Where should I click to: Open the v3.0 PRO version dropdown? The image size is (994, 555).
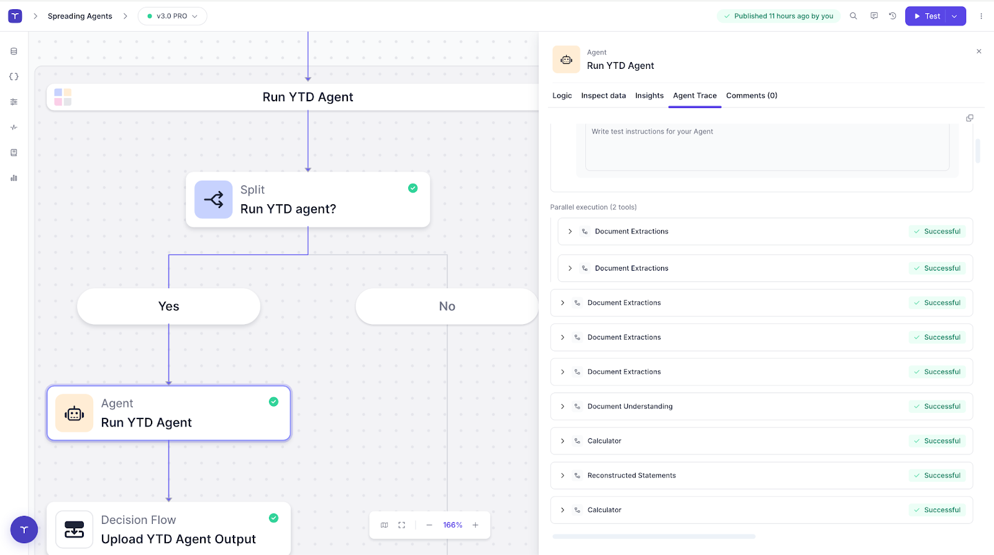point(172,16)
